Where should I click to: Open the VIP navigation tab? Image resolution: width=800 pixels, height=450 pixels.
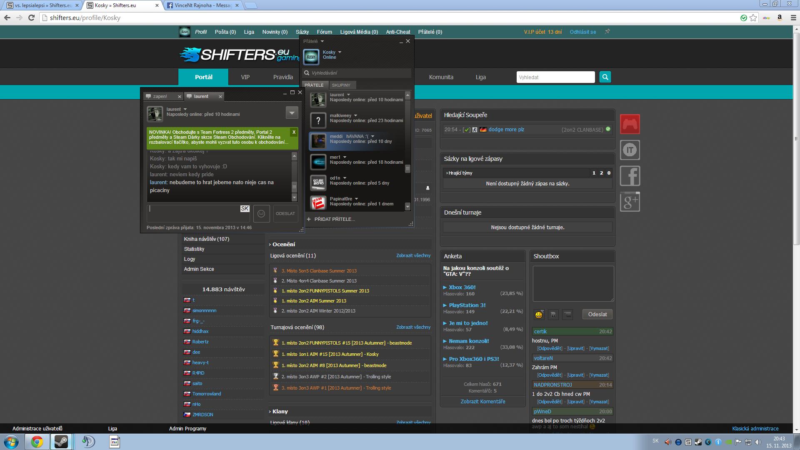tap(245, 77)
